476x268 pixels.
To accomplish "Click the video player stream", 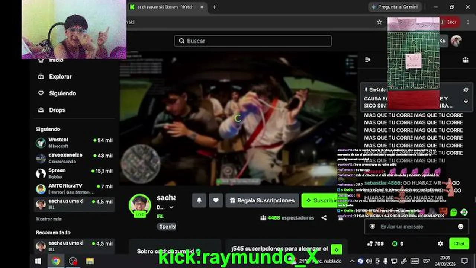I will point(238,118).
